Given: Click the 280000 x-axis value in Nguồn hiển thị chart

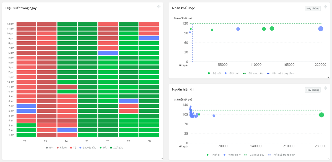Looking at the screenshot, I should (320, 146).
